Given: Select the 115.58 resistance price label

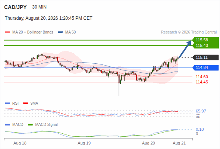Looking at the screenshot, I should point(202,40).
